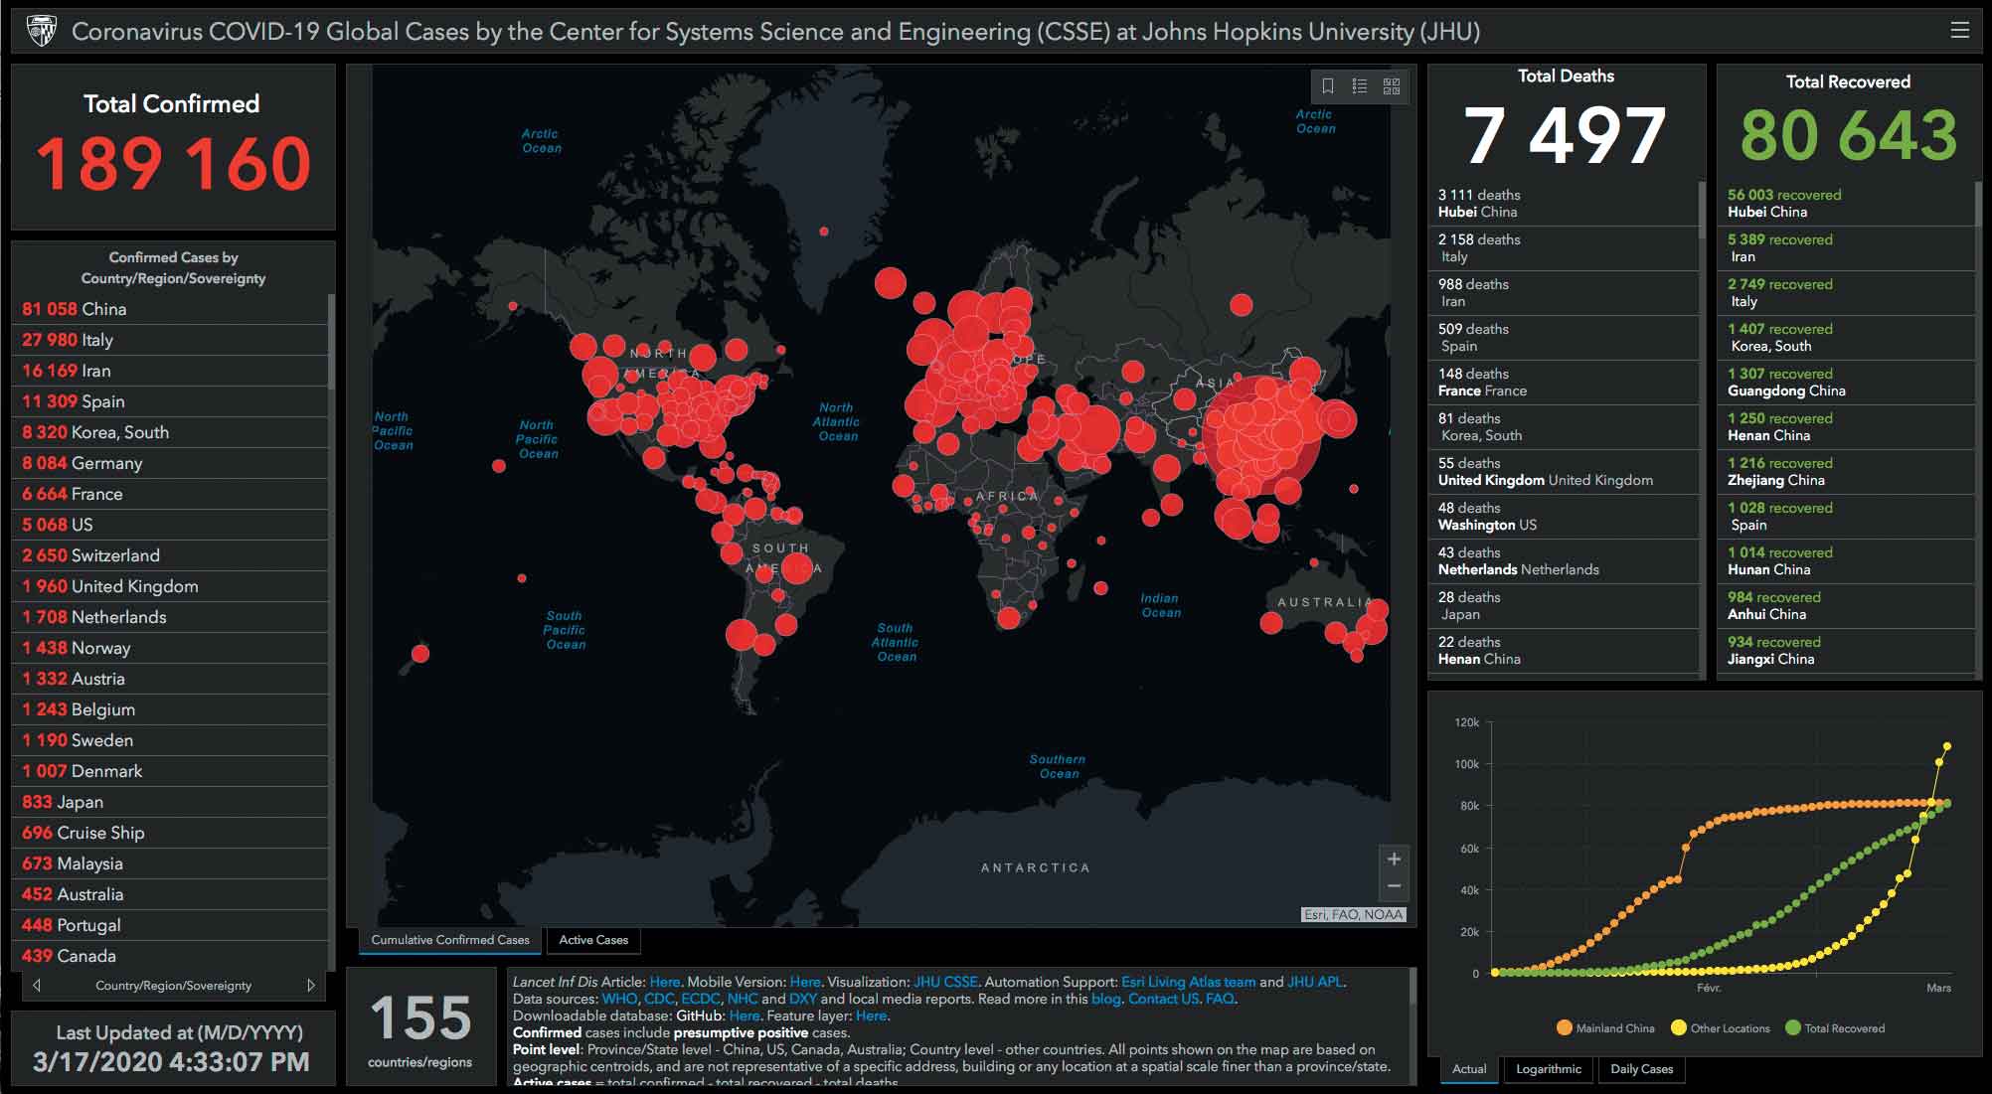Image resolution: width=1992 pixels, height=1094 pixels.
Task: Open the hamburger menu in the header
Action: click(1959, 30)
